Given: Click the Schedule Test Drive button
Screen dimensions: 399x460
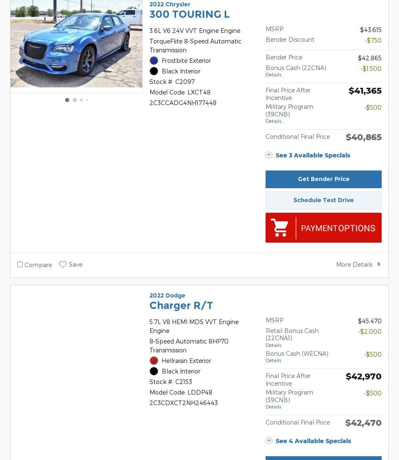Looking at the screenshot, I should coord(323,200).
